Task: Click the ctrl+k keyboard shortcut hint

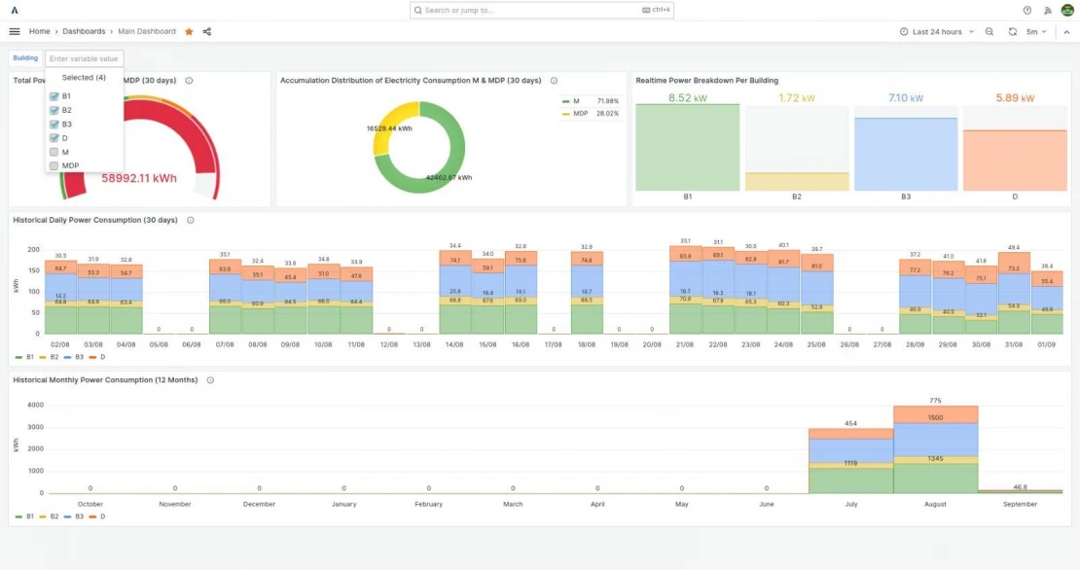Action: click(656, 11)
